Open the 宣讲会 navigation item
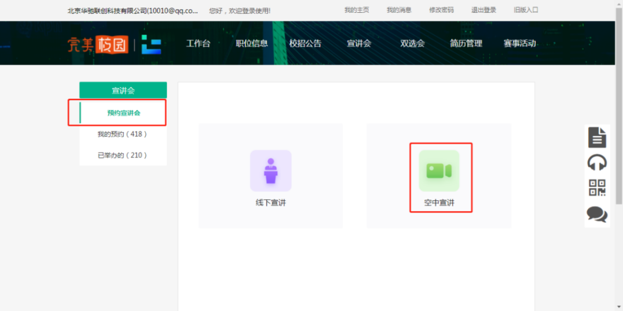The image size is (623, 311). click(359, 43)
